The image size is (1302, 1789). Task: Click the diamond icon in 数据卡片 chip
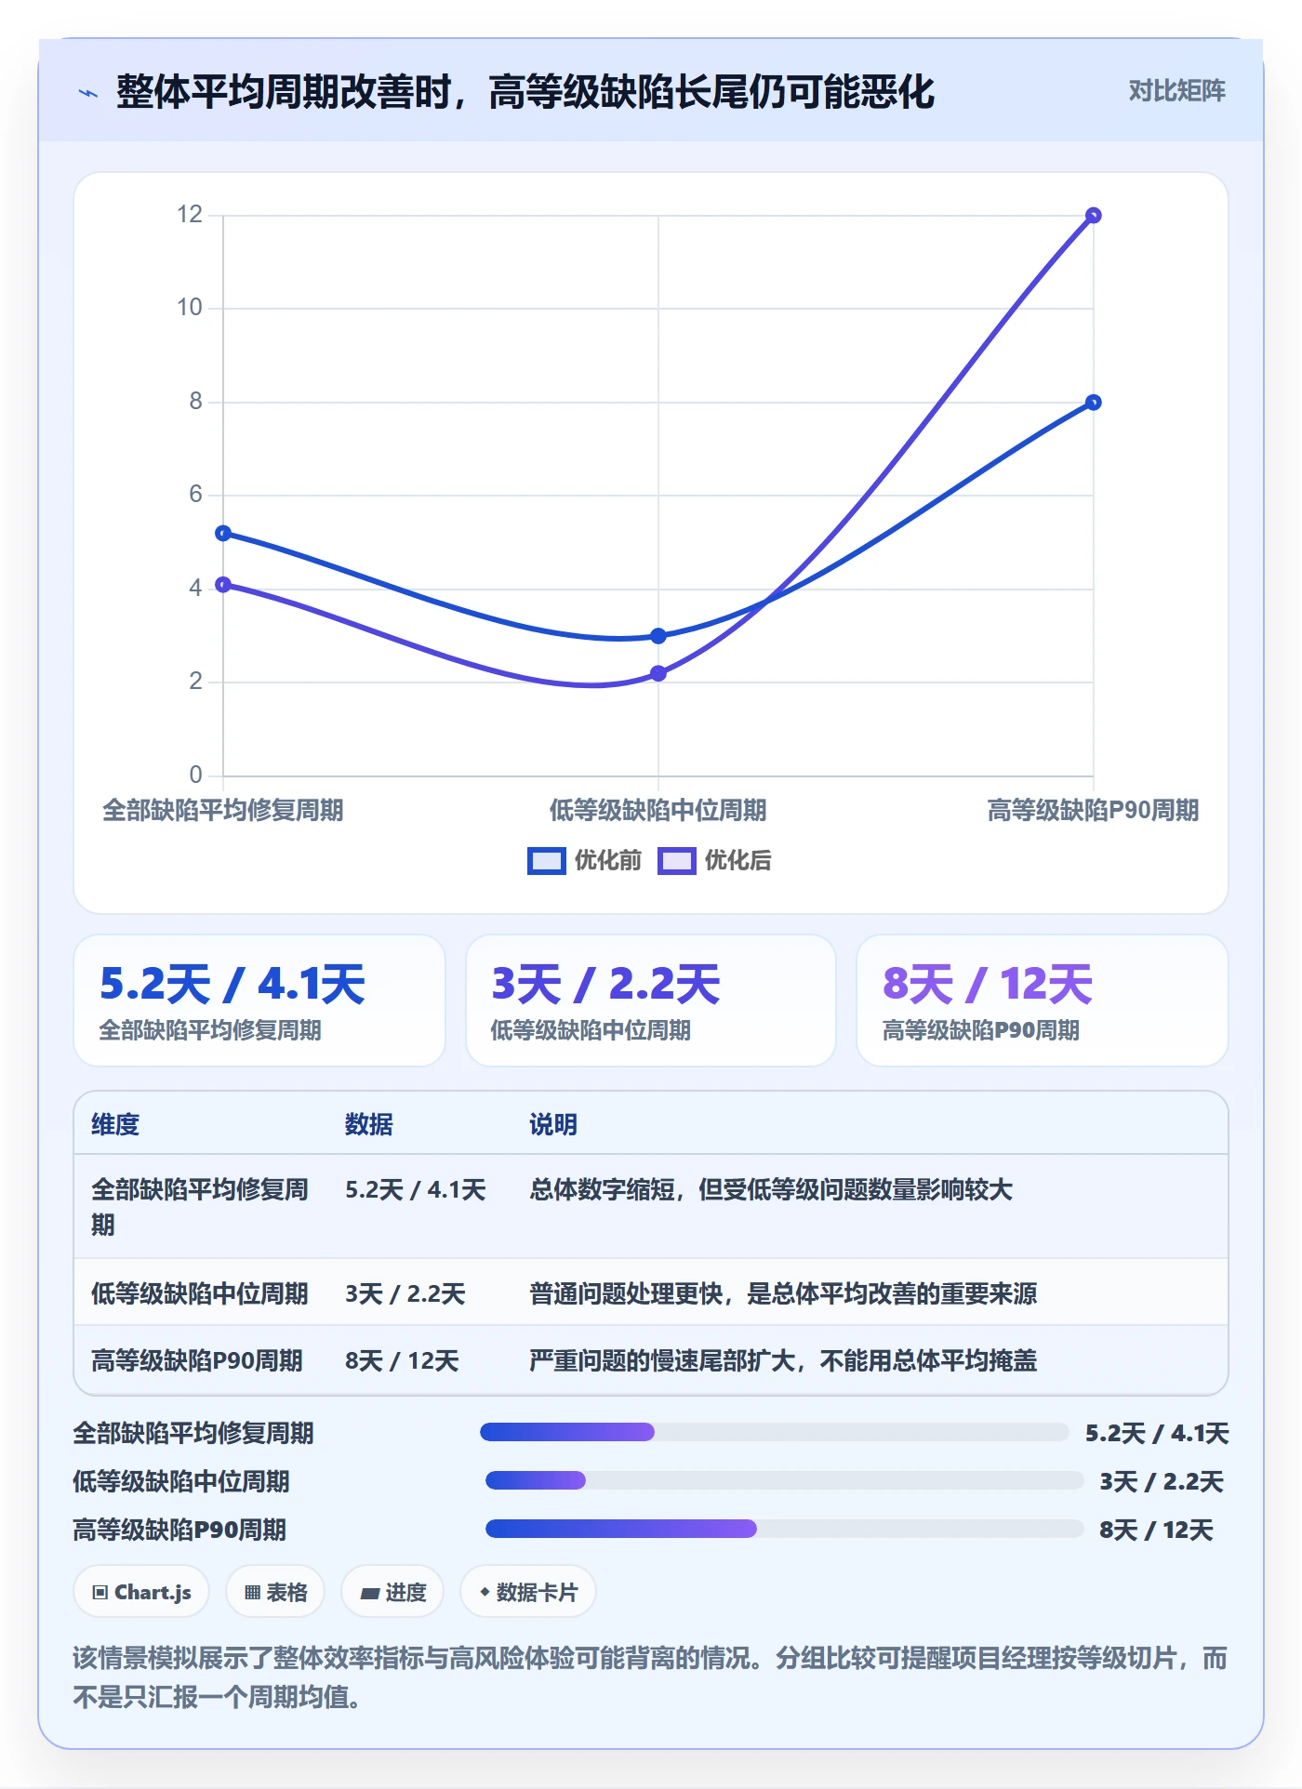point(485,1592)
